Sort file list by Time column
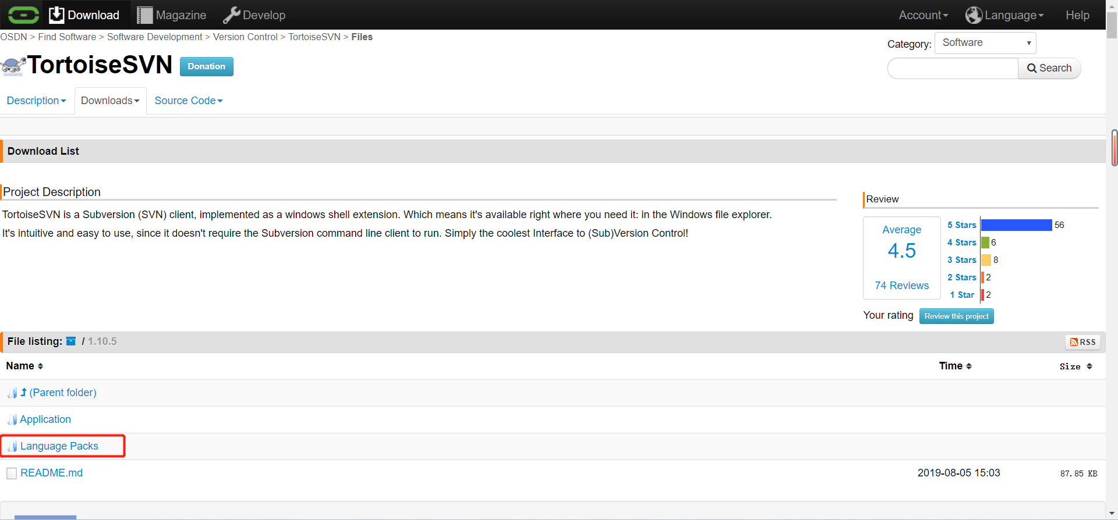The width and height of the screenshot is (1118, 520). [955, 366]
